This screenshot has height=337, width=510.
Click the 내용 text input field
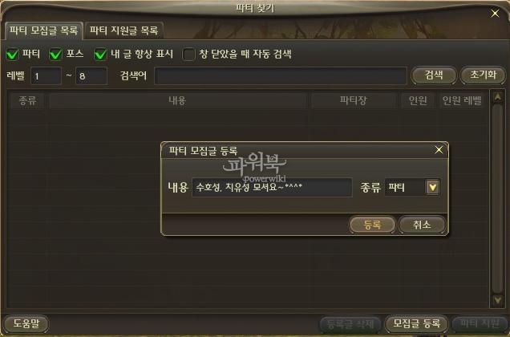coord(272,187)
